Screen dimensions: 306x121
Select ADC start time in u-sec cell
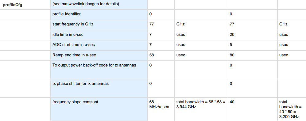coord(99,45)
